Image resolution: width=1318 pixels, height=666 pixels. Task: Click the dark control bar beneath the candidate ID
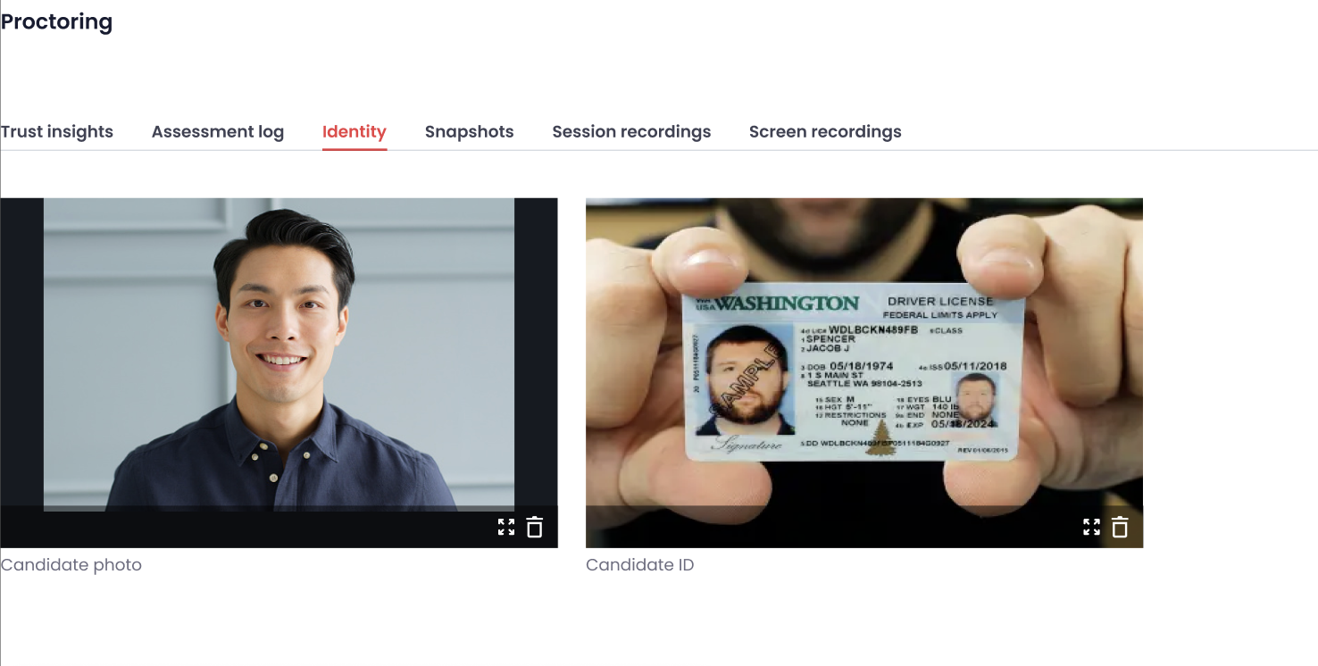[864, 527]
